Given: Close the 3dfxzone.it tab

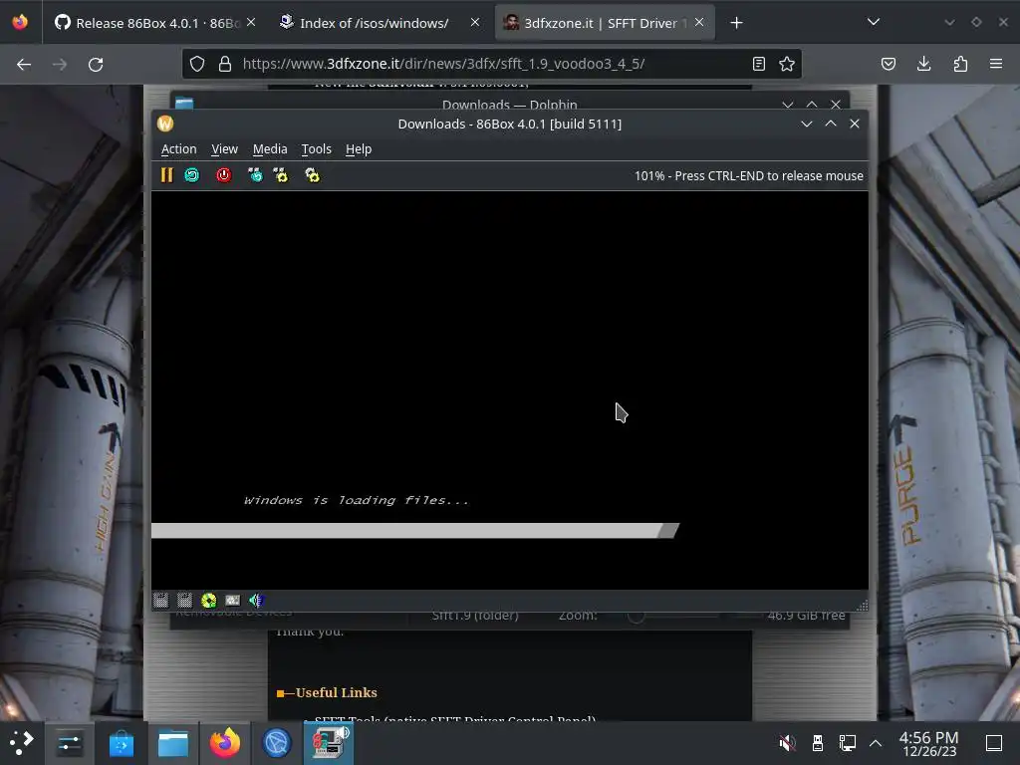Looking at the screenshot, I should (x=699, y=22).
